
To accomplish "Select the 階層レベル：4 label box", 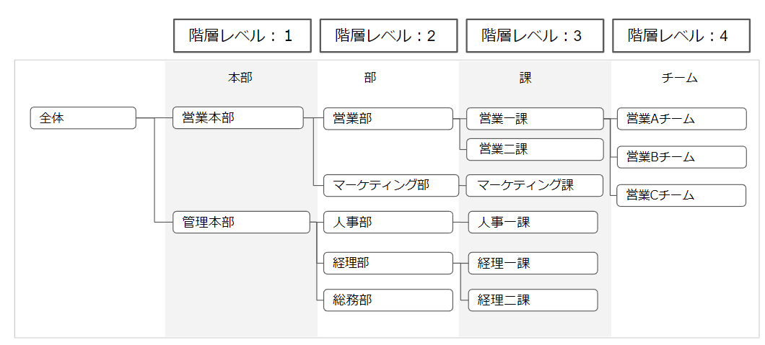I will [x=681, y=36].
